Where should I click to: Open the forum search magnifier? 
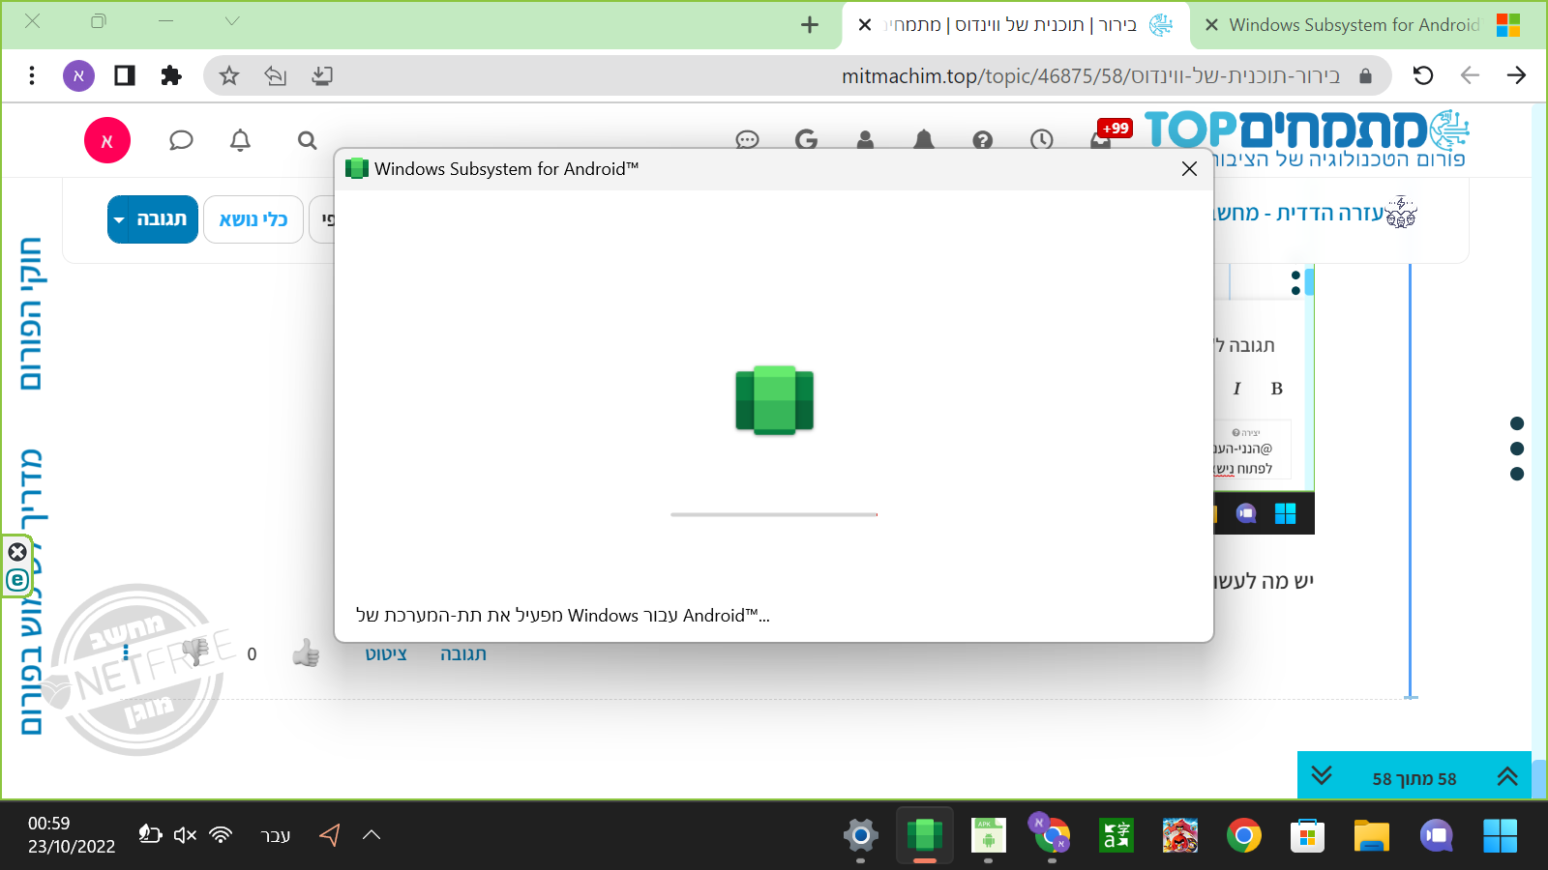(307, 141)
